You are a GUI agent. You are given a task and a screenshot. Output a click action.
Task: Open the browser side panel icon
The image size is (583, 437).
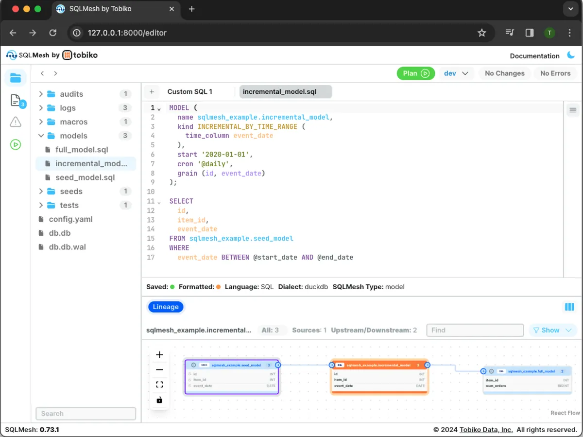coord(530,33)
